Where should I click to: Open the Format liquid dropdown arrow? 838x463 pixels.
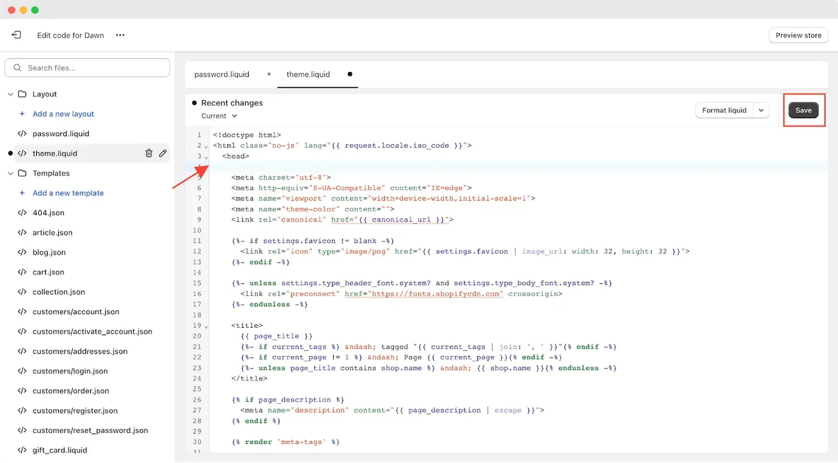tap(761, 110)
